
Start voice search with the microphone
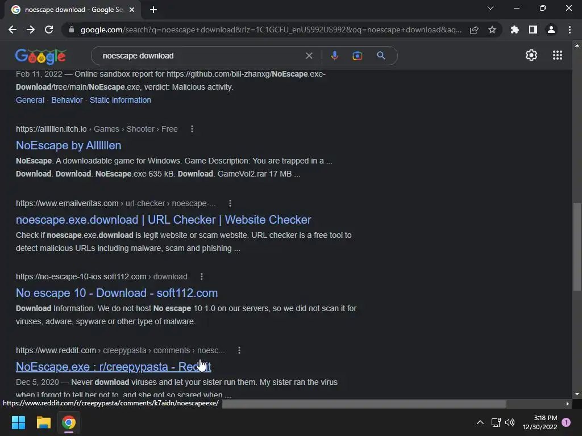point(334,56)
